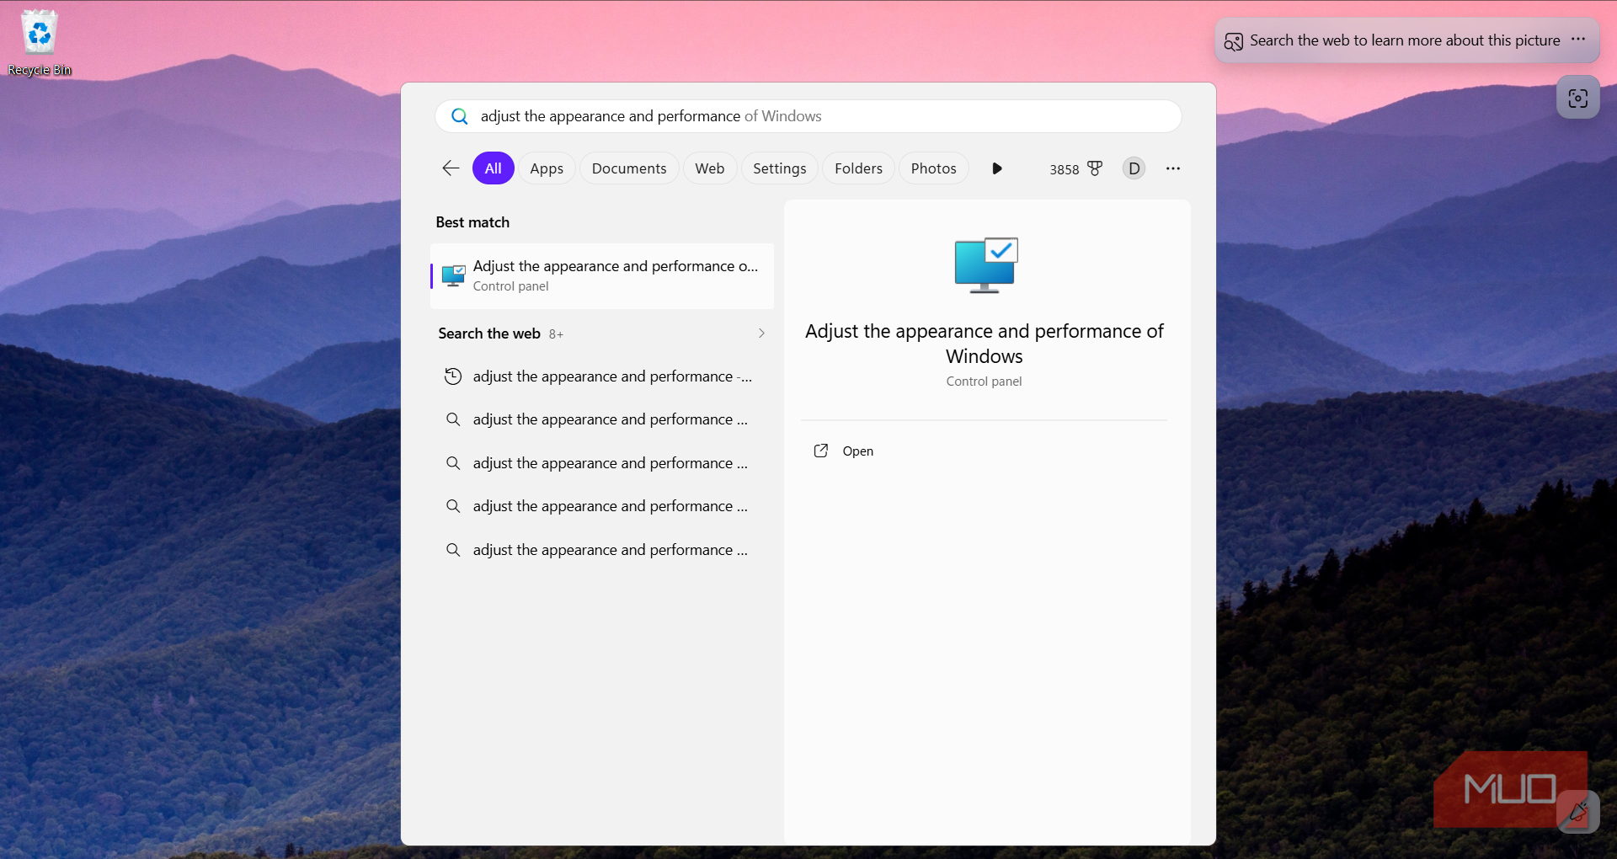Screen dimensions: 1617x859
Task: Switch to the Folders filter tab
Action: 858,168
